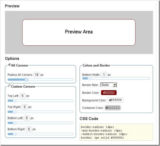Open the Background Color #FFFFFF swatch
This screenshot has width=160, height=146.
(x=116, y=100)
